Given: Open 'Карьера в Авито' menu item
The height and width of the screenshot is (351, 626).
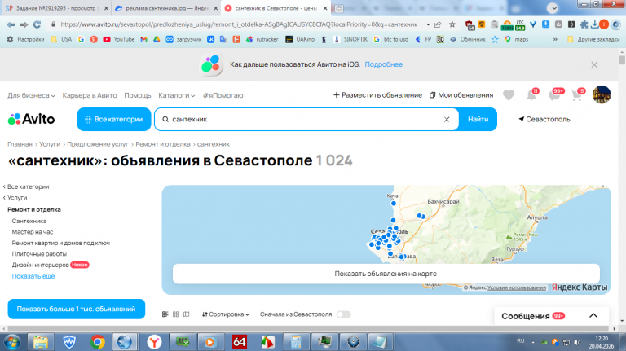Looking at the screenshot, I should click(x=90, y=95).
